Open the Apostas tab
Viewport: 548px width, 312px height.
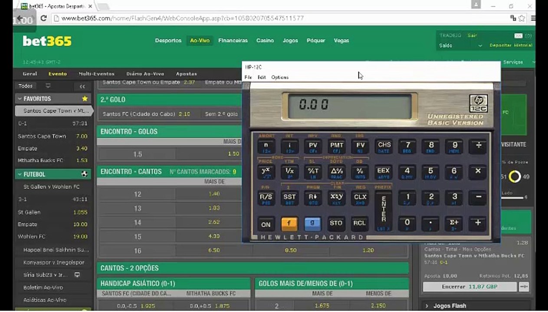coord(187,74)
